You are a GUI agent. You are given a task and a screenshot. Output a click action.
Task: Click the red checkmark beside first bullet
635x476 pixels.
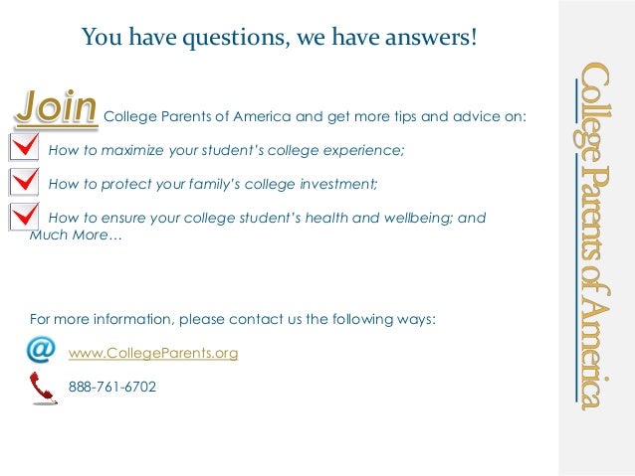[x=26, y=144]
